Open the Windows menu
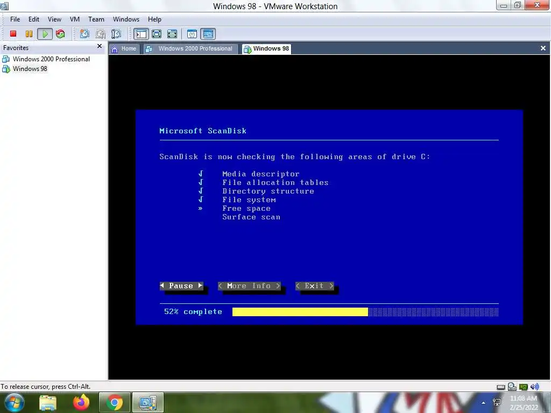 (126, 19)
